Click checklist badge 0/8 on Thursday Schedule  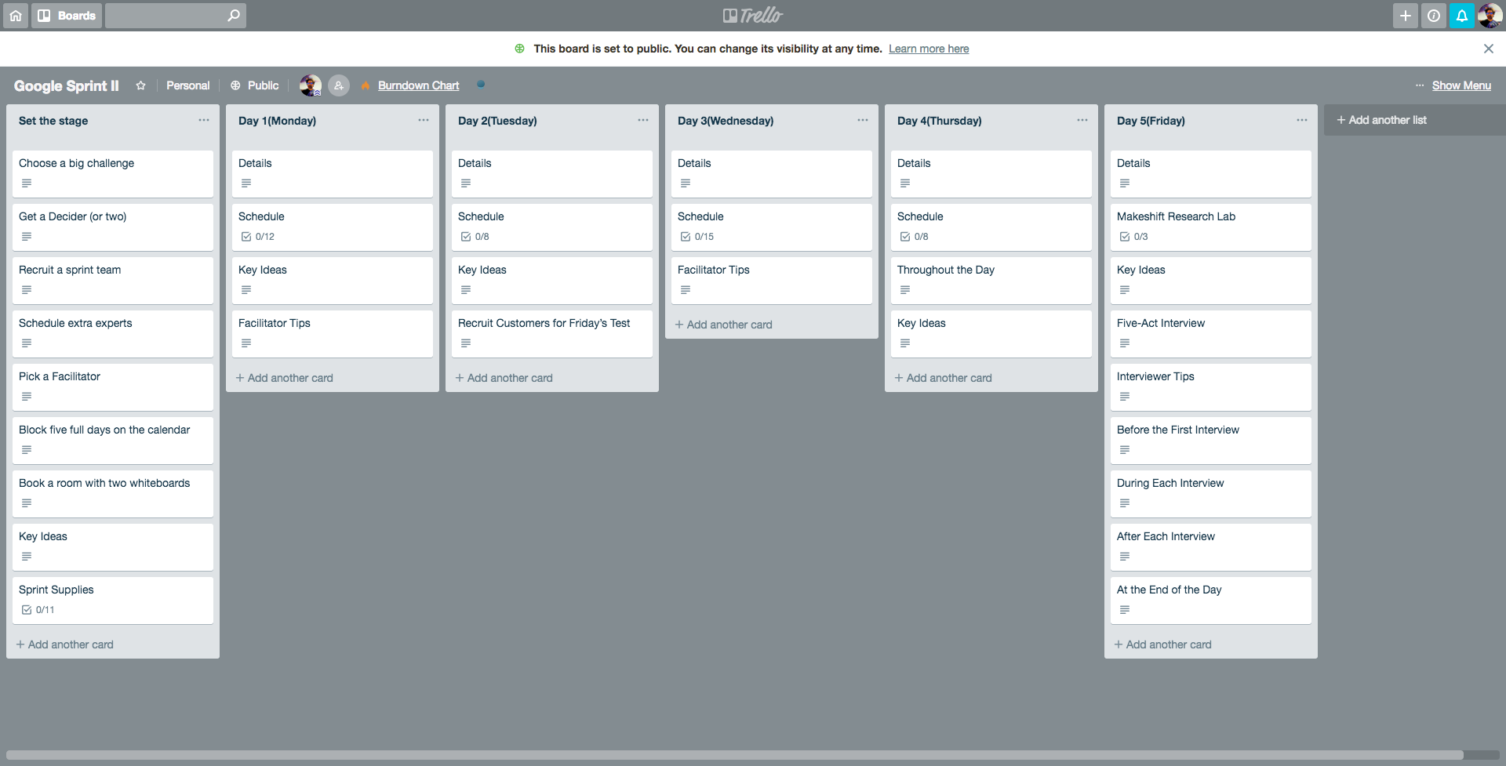[914, 237]
